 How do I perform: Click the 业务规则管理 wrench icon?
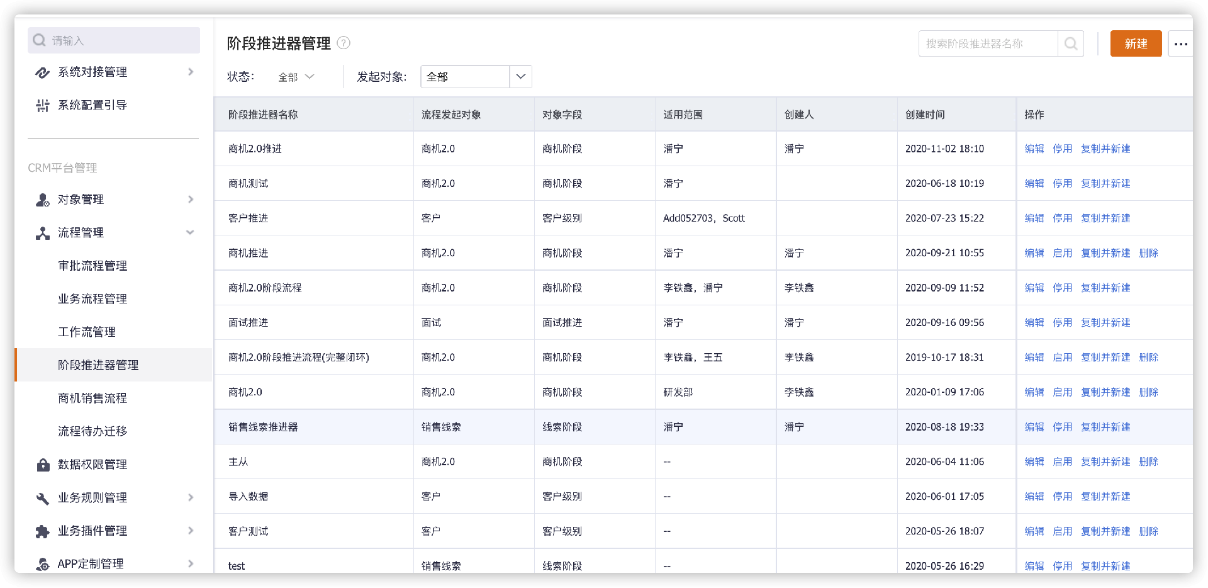coord(42,498)
